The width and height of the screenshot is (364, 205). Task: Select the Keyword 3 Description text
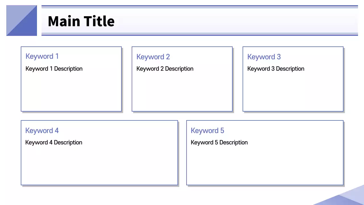coord(276,69)
